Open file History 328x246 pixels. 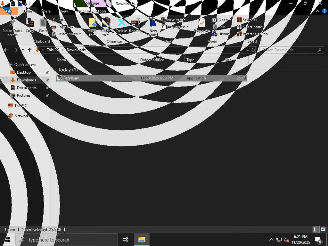coord(221,34)
